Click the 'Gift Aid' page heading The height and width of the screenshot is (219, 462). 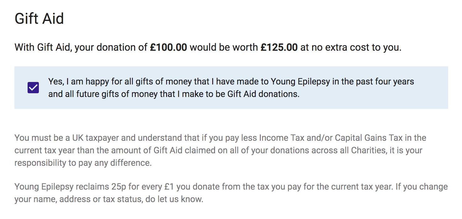pyautogui.click(x=39, y=18)
